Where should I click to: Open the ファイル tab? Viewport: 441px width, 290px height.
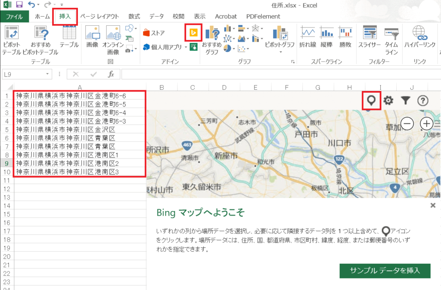[14, 17]
